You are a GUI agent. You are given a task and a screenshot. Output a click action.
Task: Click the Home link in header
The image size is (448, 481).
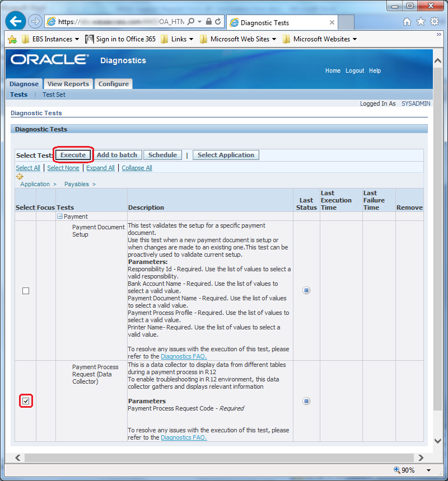(x=333, y=70)
